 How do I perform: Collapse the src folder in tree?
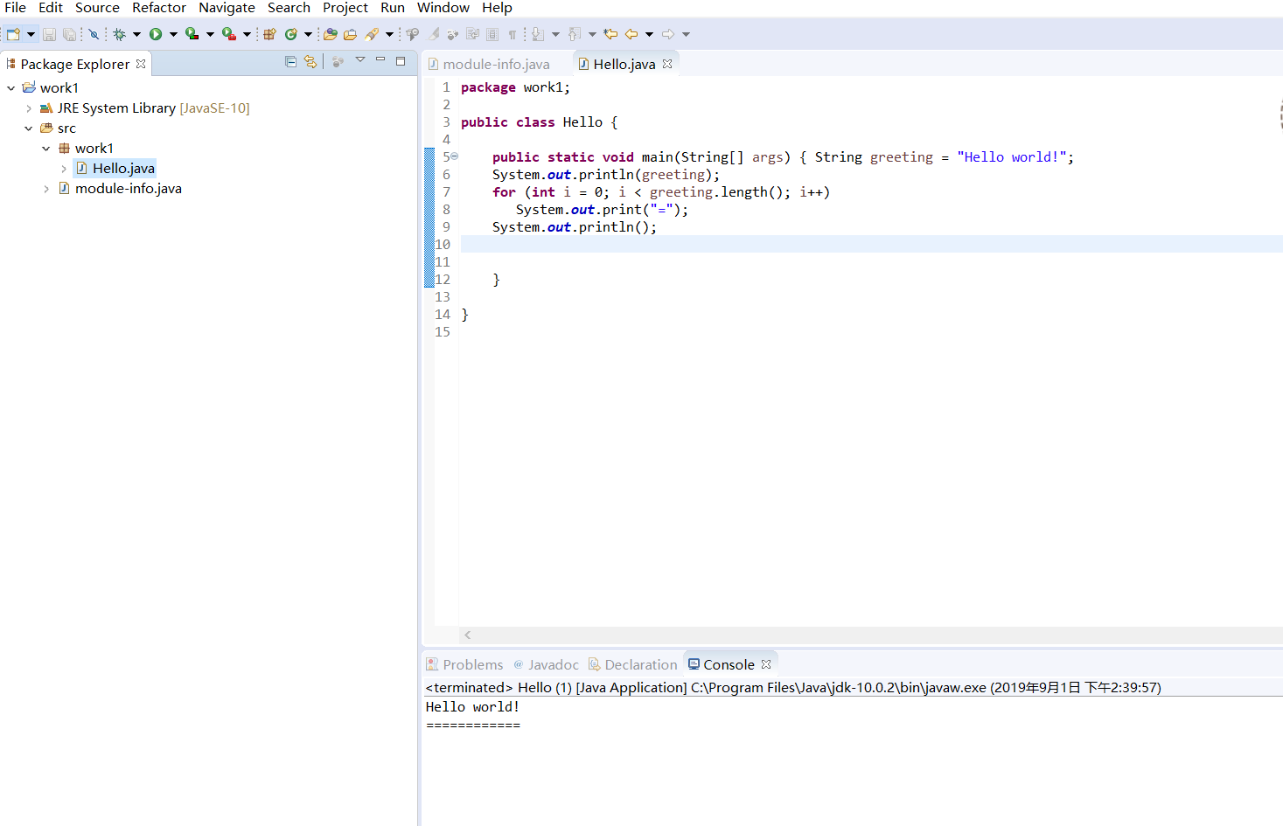[29, 128]
